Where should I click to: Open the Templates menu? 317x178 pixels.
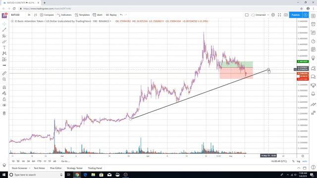[x=82, y=15]
